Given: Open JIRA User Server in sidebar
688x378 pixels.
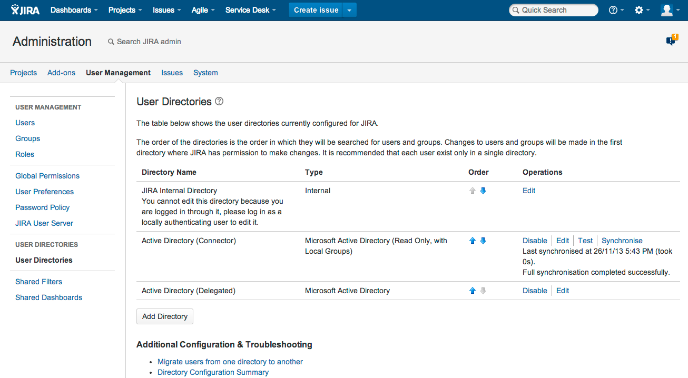Looking at the screenshot, I should pyautogui.click(x=44, y=223).
